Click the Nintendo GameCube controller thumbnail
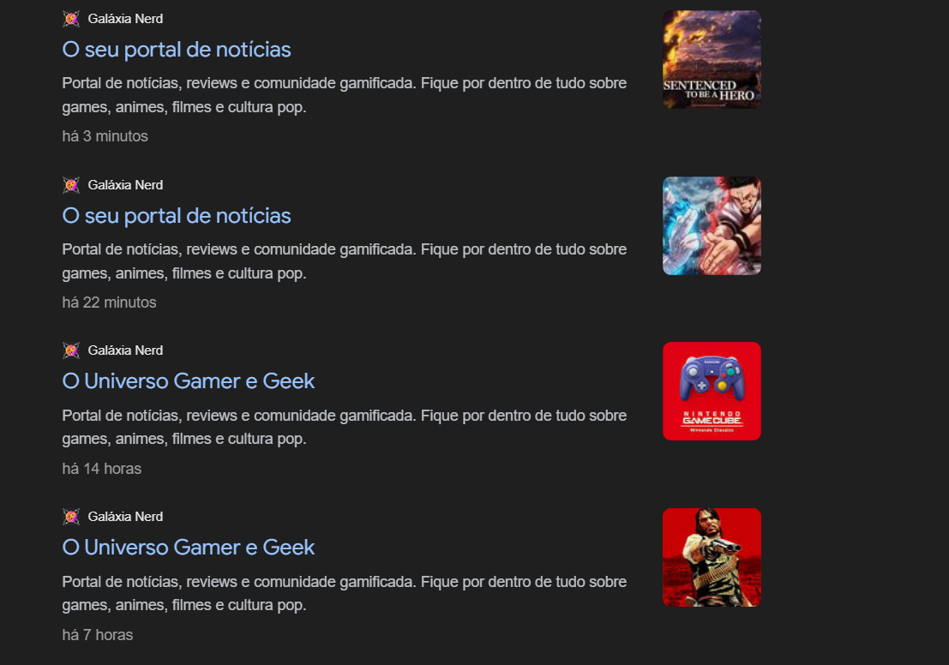Viewport: 949px width, 665px height. tap(712, 391)
